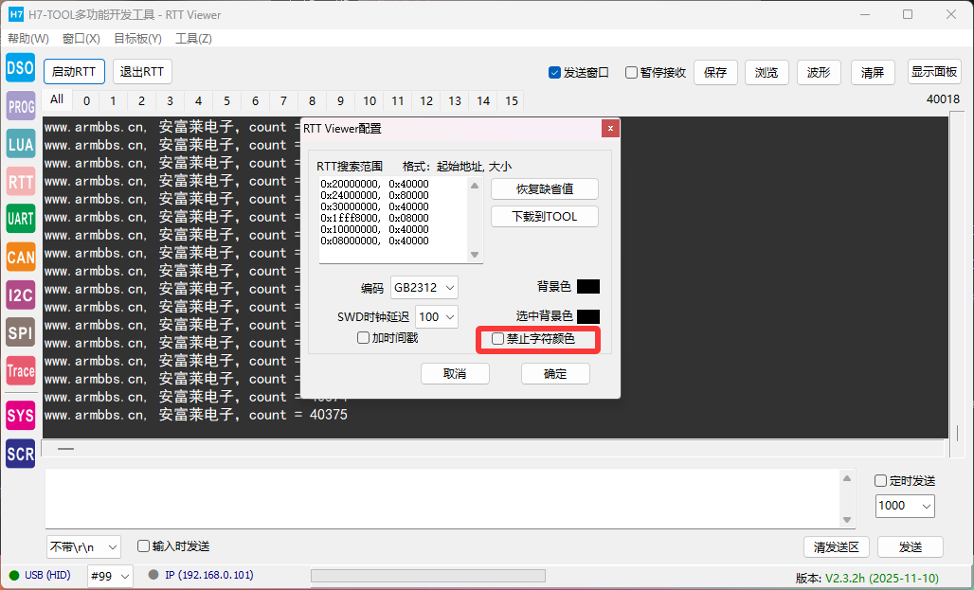Switch to the UART tool icon
Screen dimensions: 974x590
20,219
